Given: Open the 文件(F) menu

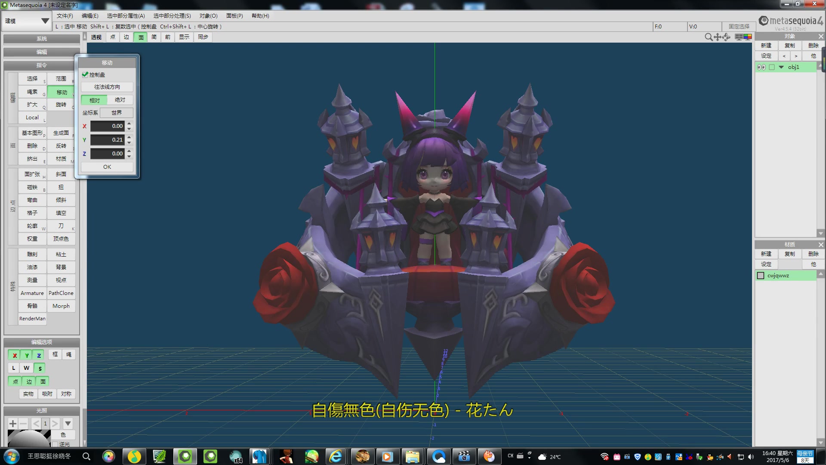Looking at the screenshot, I should [x=65, y=15].
